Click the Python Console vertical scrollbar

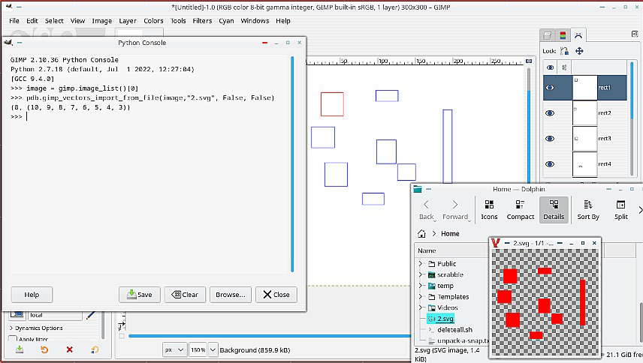click(x=292, y=163)
